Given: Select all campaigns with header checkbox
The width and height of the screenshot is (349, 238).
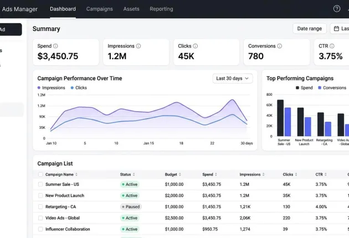Looking at the screenshot, I should (x=40, y=174).
